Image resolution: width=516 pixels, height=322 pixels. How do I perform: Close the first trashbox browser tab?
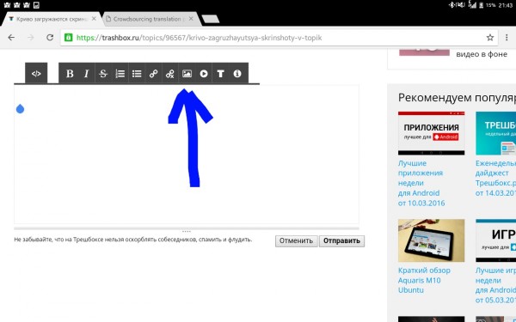[x=94, y=19]
